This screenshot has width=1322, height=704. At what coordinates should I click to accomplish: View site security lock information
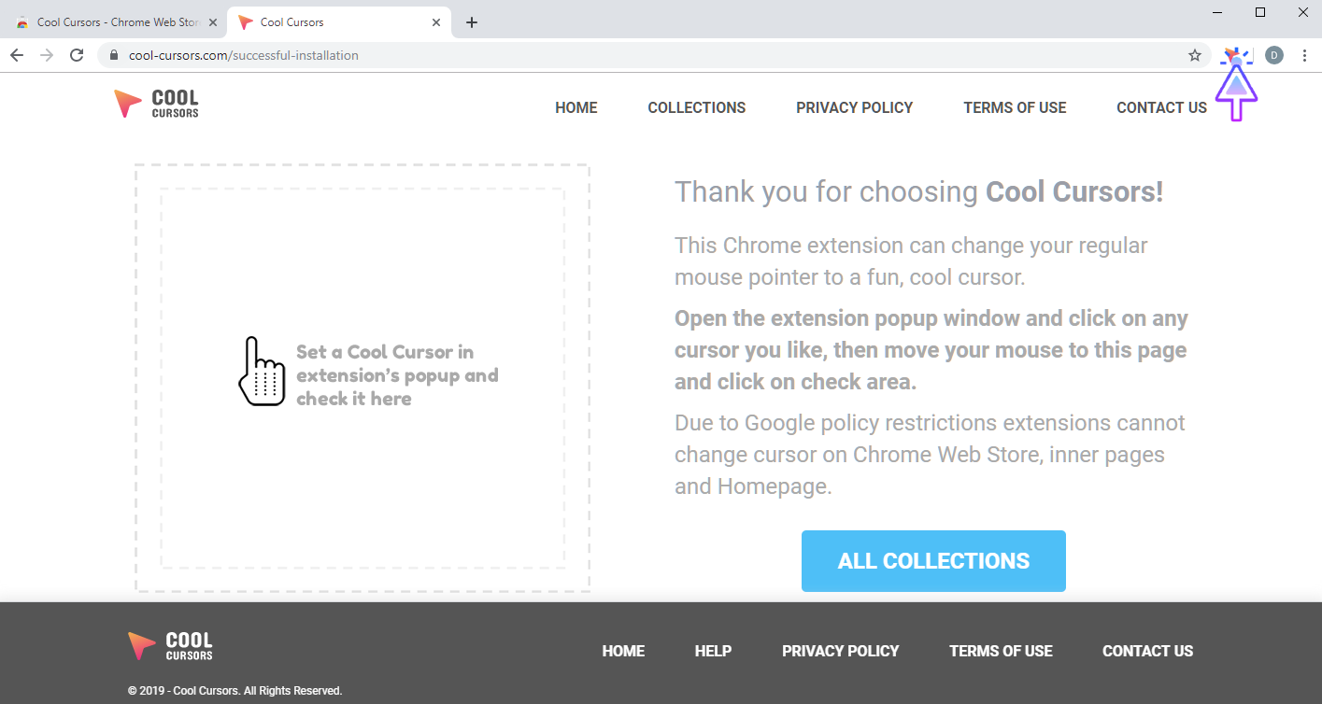pyautogui.click(x=114, y=55)
